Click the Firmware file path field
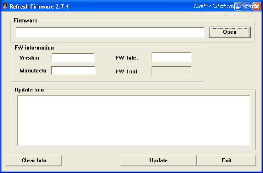 click(110, 32)
